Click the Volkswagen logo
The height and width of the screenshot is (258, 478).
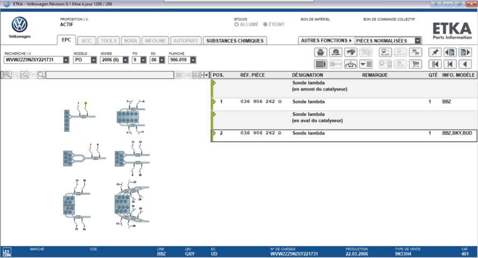19,25
